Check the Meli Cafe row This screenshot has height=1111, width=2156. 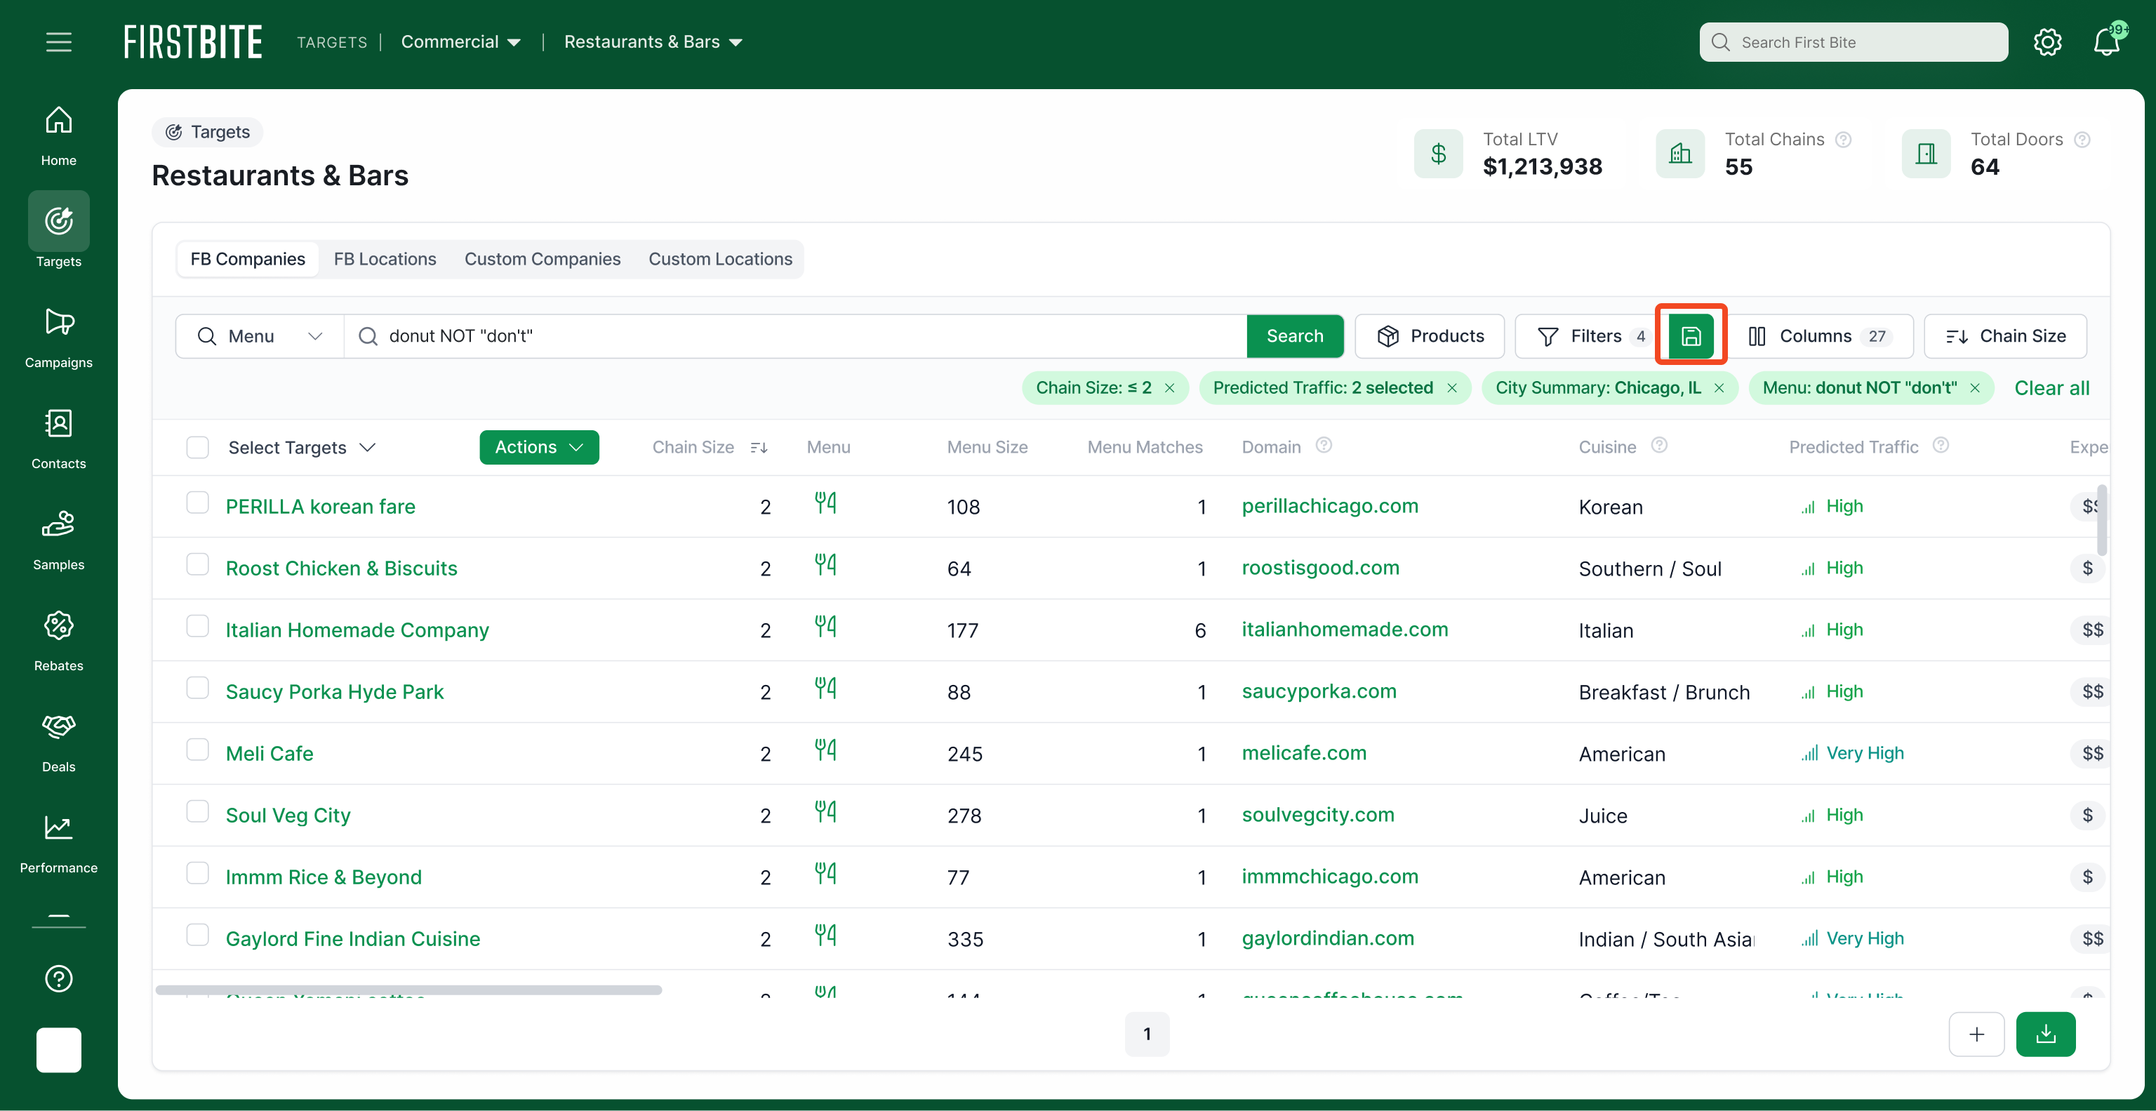(x=197, y=750)
